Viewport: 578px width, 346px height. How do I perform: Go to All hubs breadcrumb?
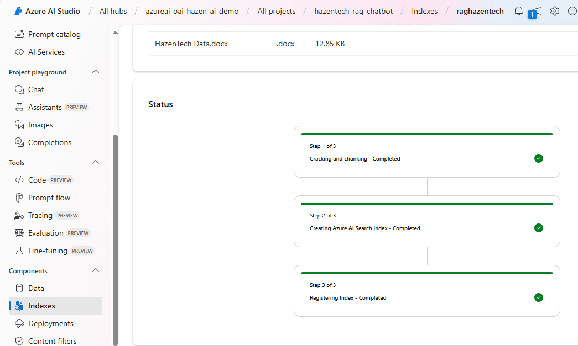113,11
